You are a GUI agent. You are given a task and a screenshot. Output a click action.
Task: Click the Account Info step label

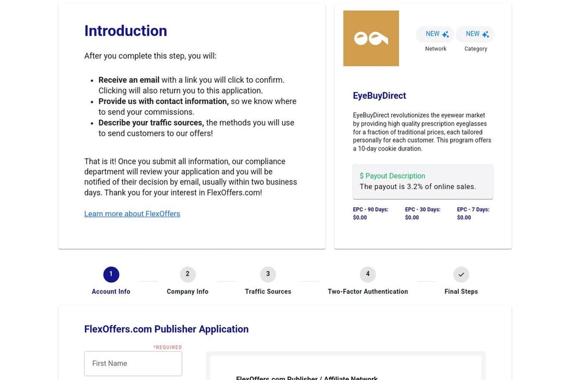coord(111,291)
